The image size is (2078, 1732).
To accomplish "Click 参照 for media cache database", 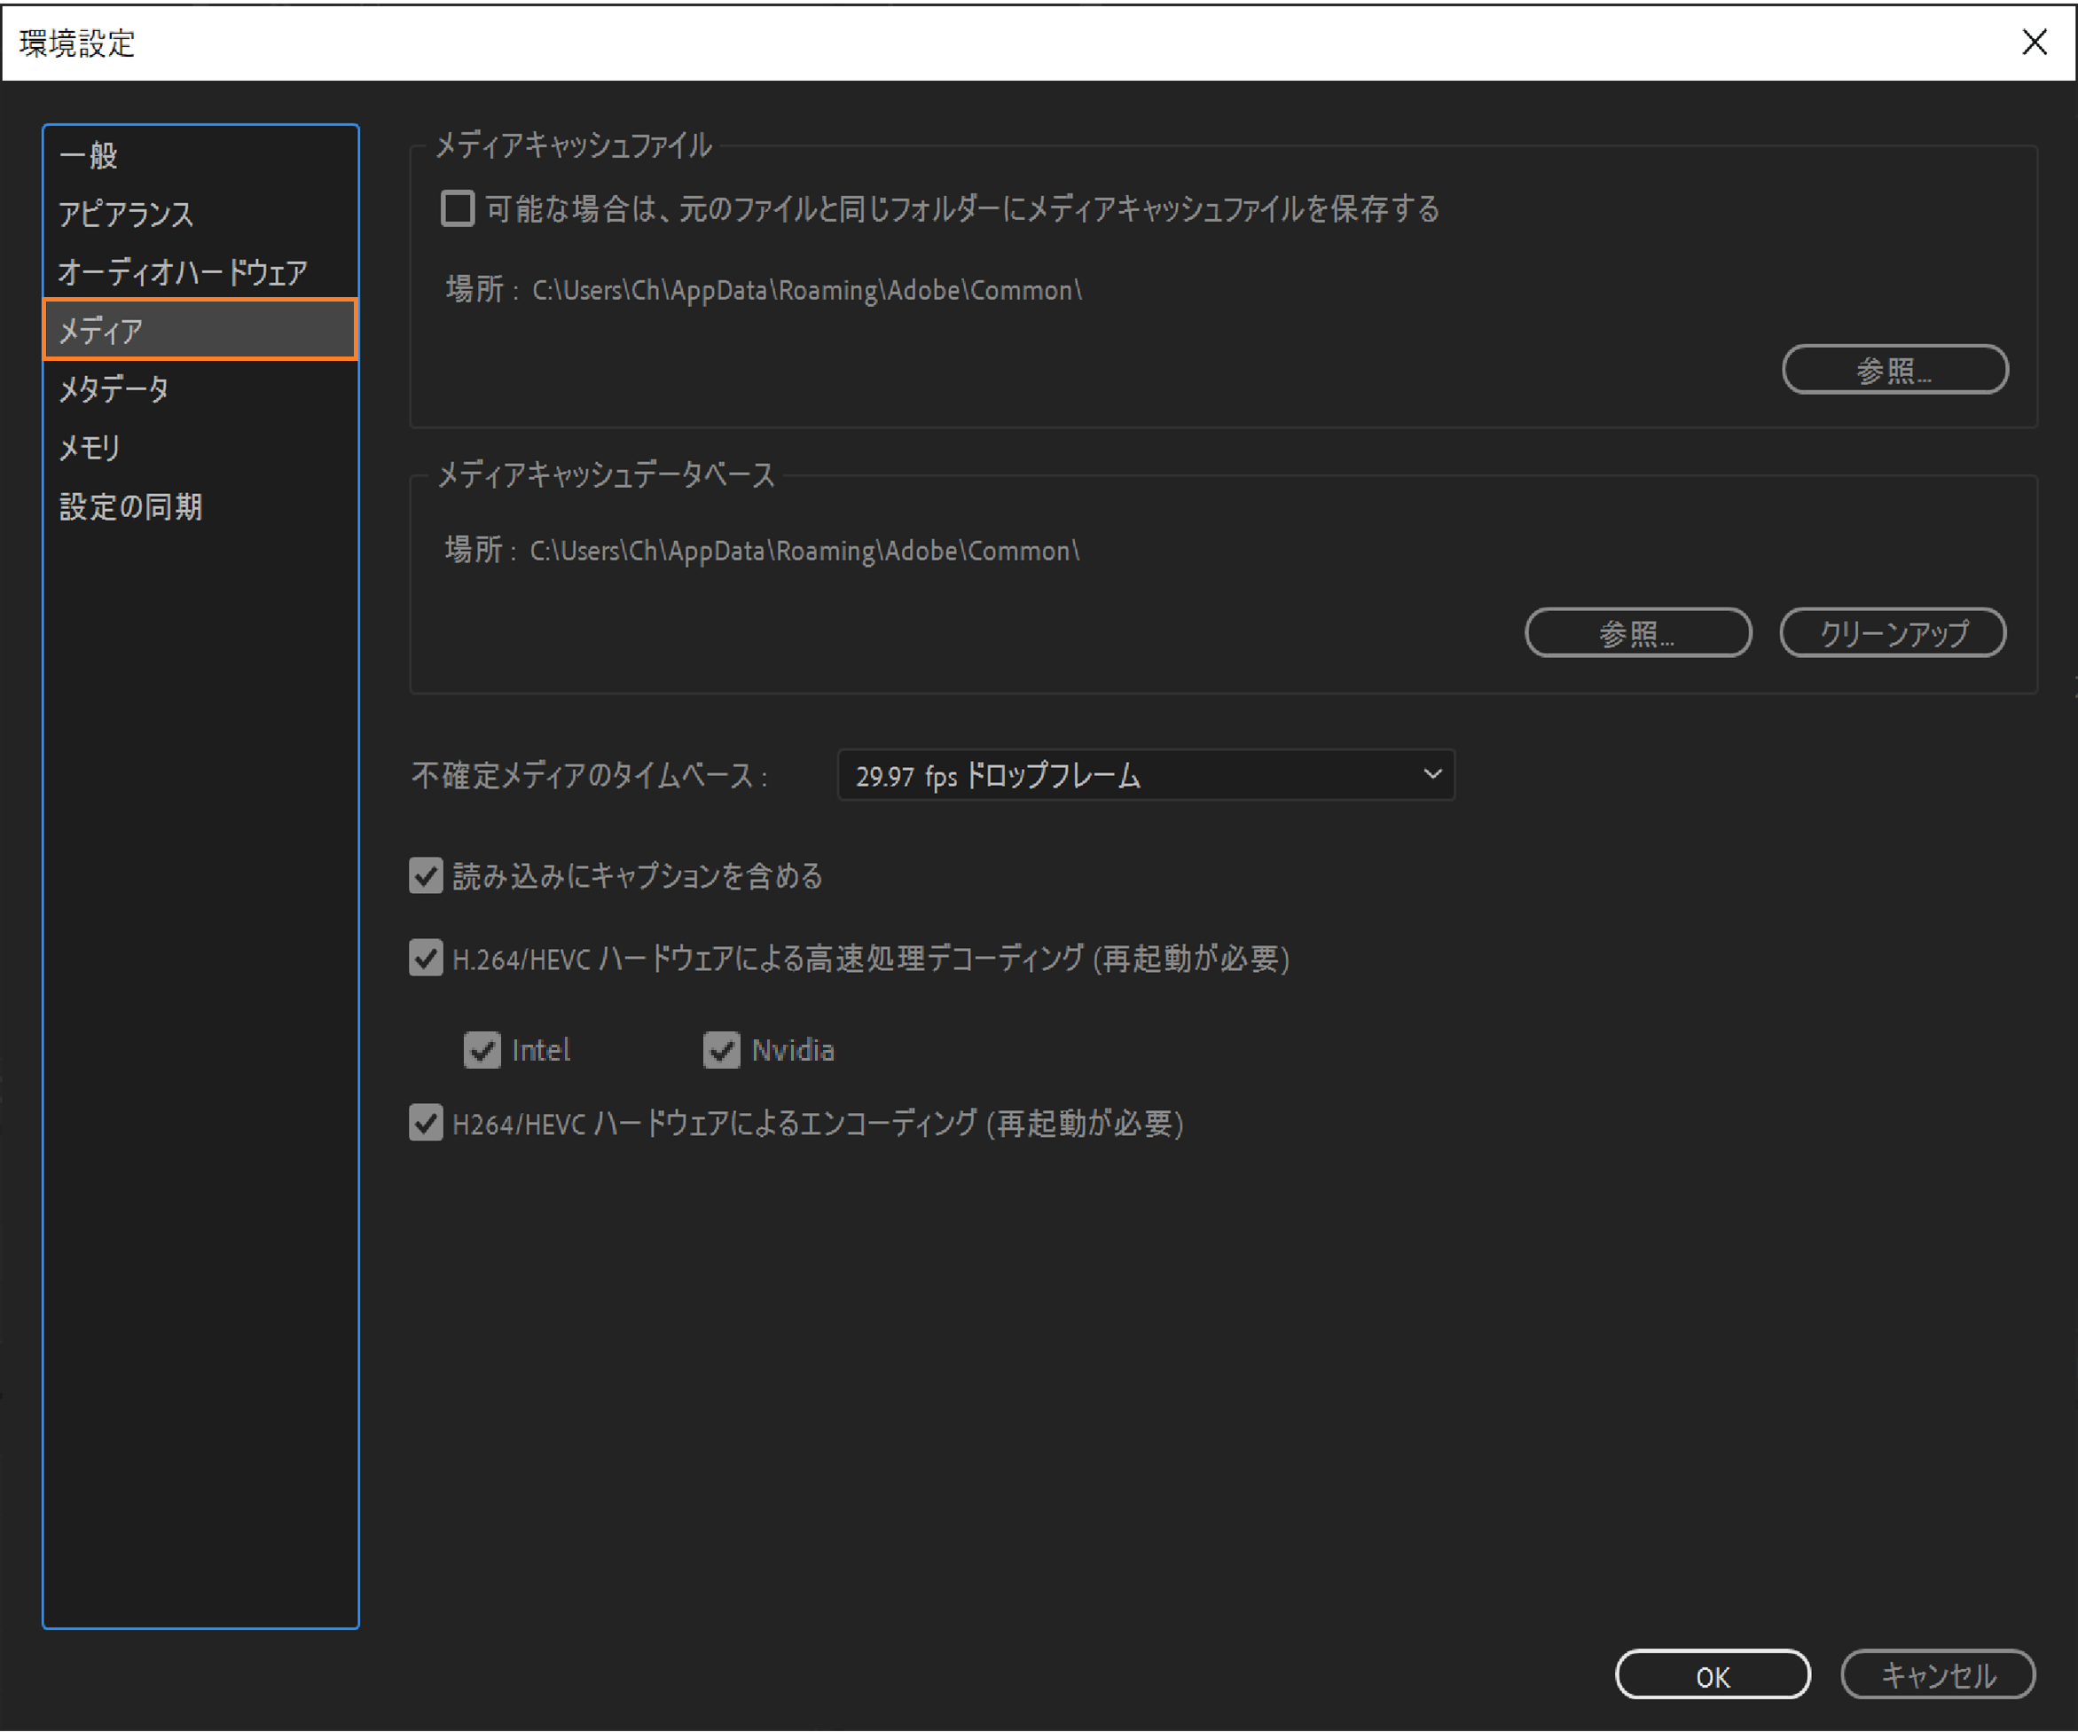I will pos(1638,632).
